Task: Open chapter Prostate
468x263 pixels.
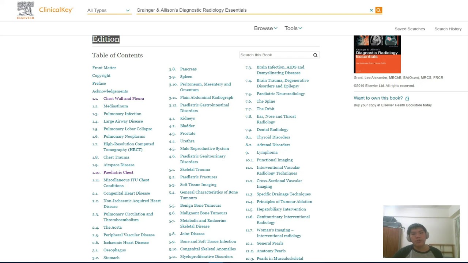Action: click(x=188, y=134)
